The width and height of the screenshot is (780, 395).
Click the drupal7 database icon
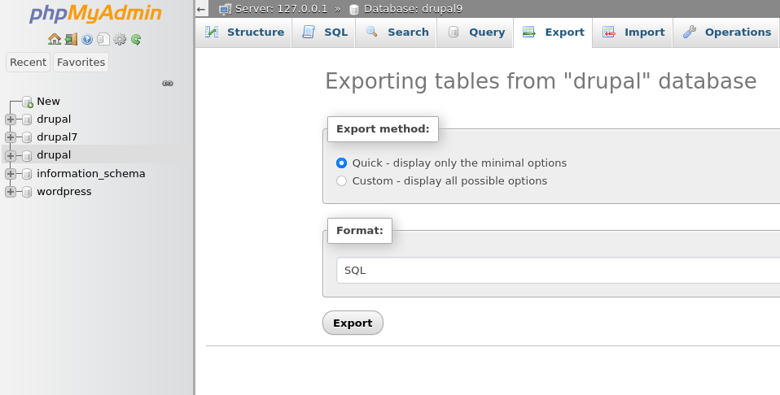click(27, 137)
